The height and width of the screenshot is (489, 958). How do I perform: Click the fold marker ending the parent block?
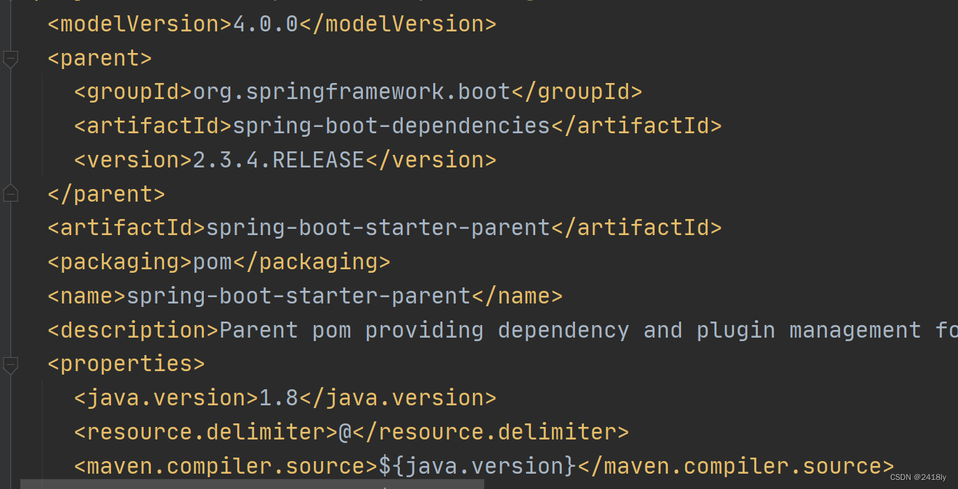click(x=10, y=193)
